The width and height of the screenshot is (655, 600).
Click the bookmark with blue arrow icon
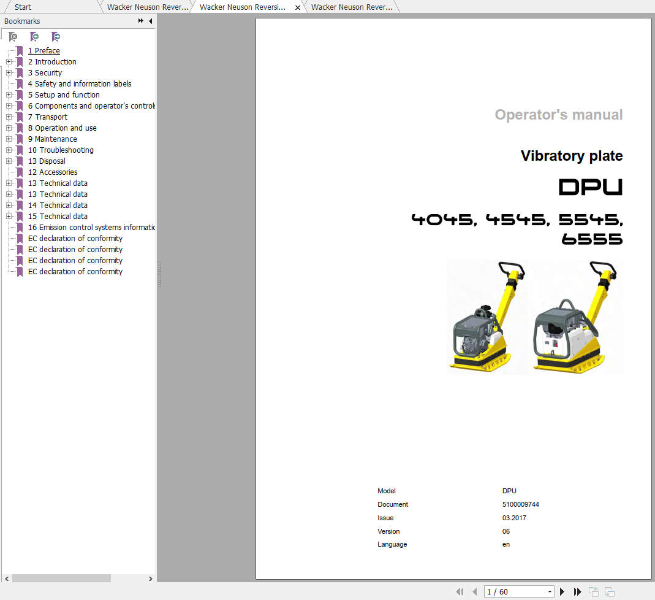(x=56, y=37)
